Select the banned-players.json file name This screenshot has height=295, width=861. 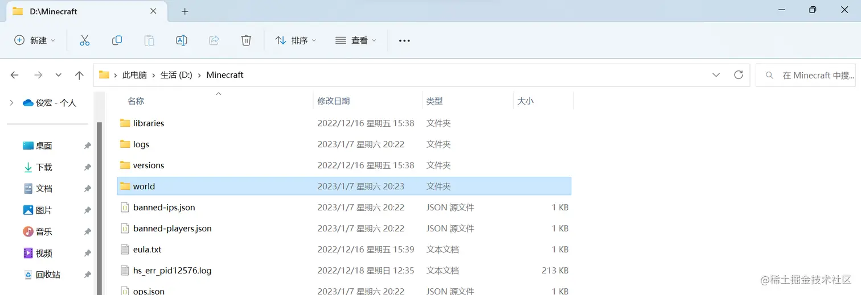tap(173, 228)
